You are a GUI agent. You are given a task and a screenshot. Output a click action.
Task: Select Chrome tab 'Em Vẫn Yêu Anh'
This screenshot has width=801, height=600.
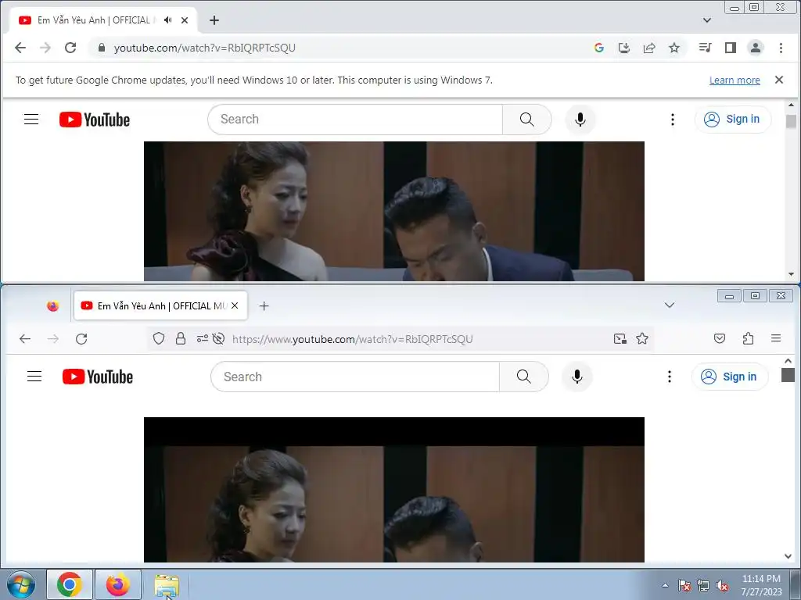tap(102, 20)
